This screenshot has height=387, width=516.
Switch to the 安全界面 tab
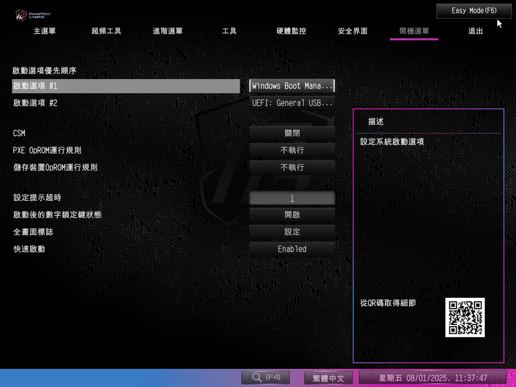click(352, 31)
